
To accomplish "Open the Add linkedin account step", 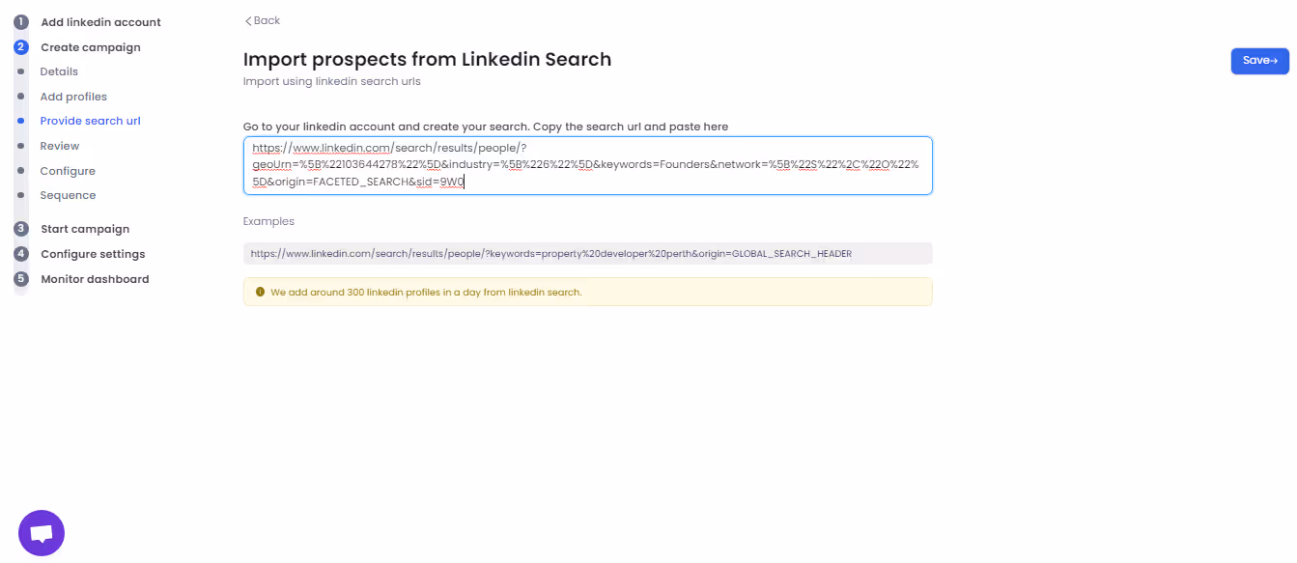I will (x=100, y=22).
